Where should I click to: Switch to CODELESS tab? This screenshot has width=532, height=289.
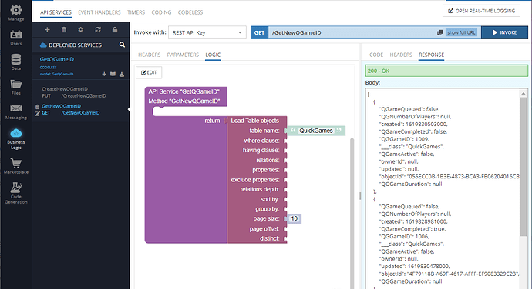coord(190,12)
